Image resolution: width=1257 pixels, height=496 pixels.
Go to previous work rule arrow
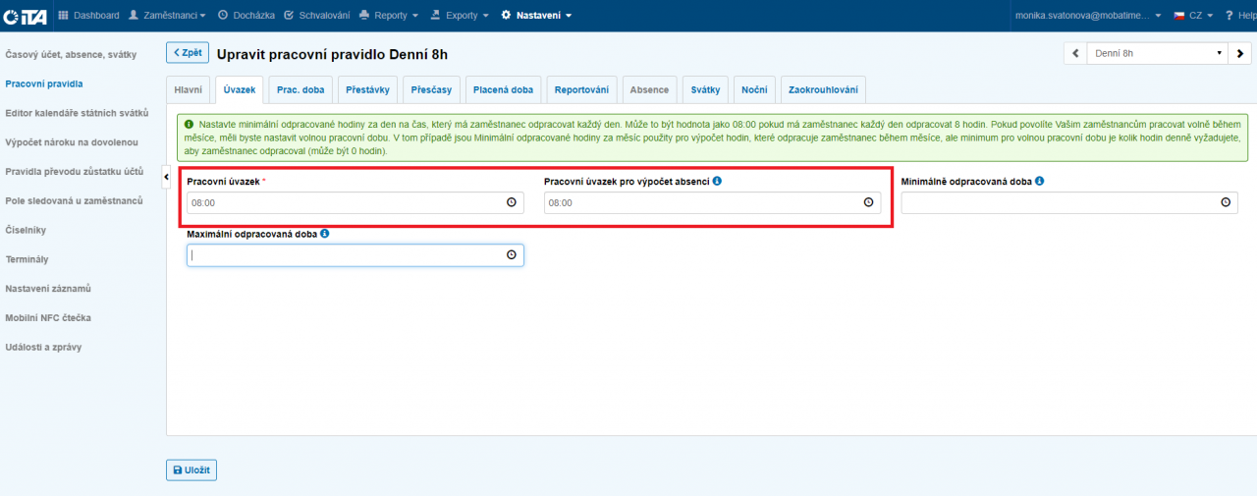click(1075, 53)
